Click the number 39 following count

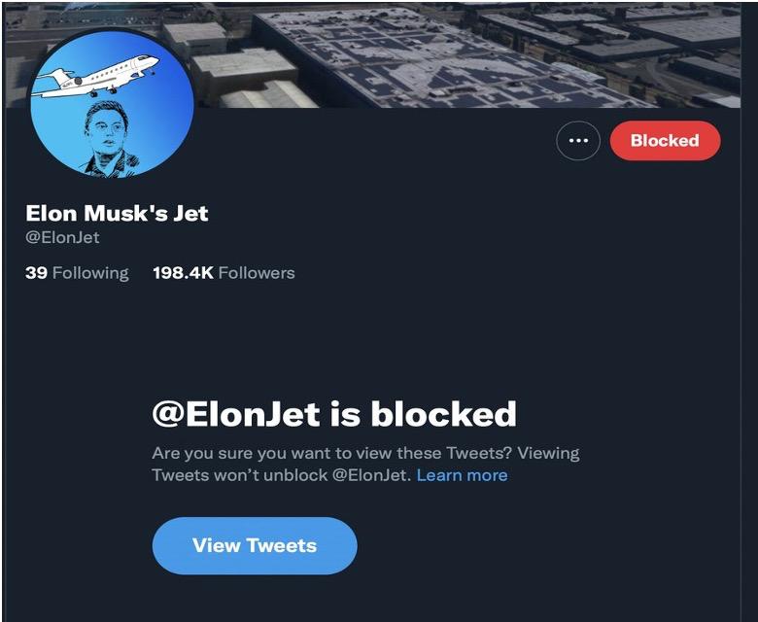tap(36, 273)
